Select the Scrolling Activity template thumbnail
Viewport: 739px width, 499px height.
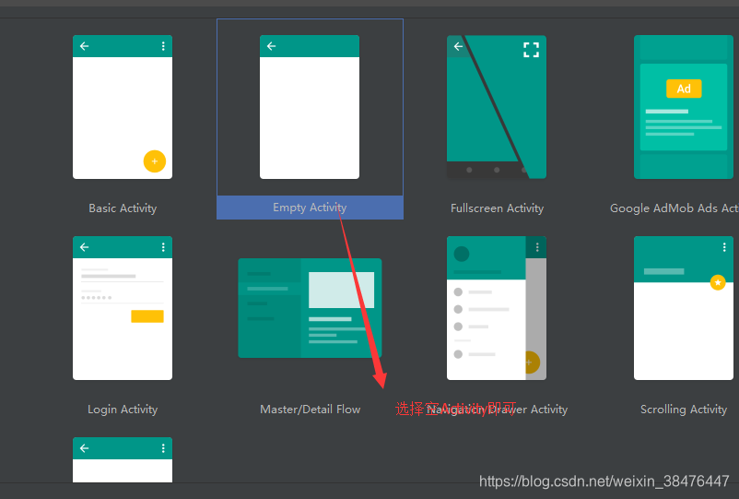684,308
